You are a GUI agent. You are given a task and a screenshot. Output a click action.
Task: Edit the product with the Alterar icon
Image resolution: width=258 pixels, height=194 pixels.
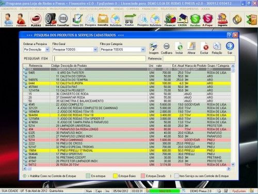(191, 49)
